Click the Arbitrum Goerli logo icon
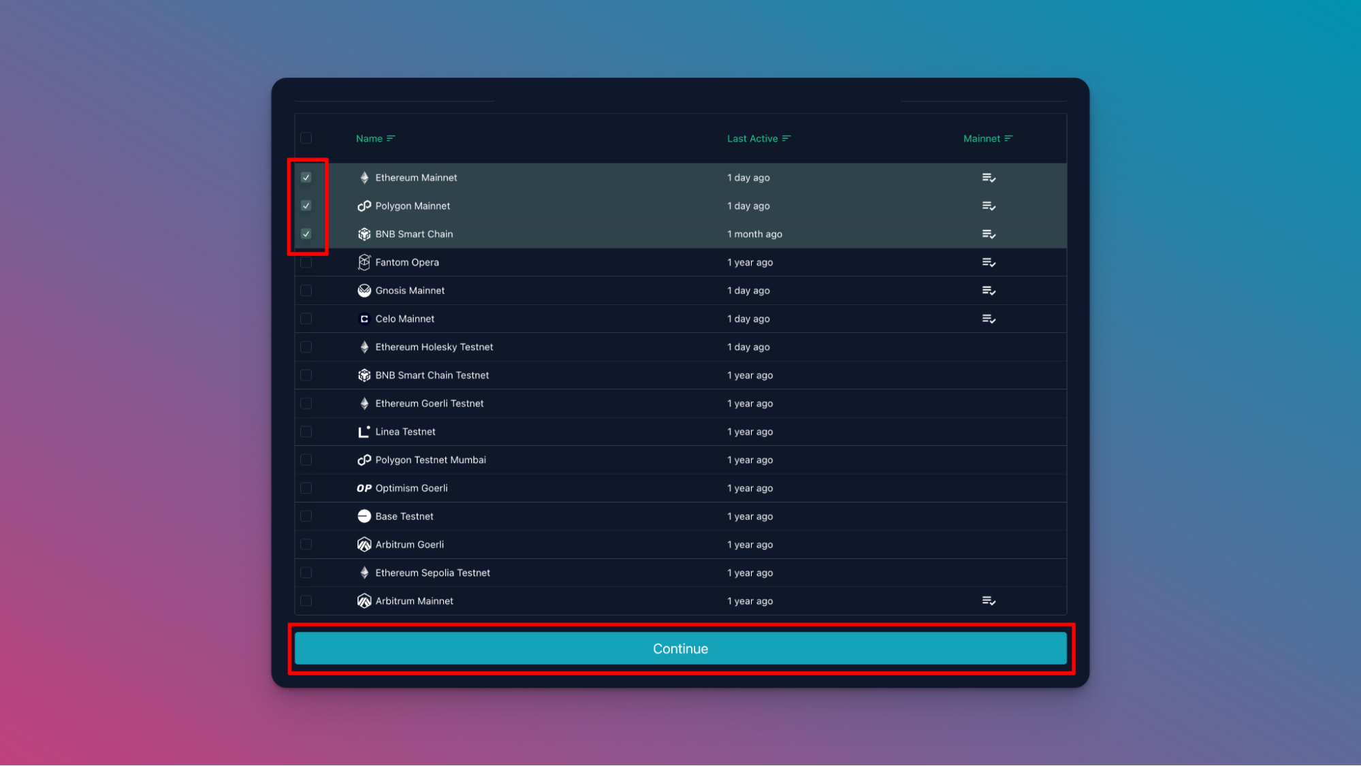 pyautogui.click(x=364, y=545)
